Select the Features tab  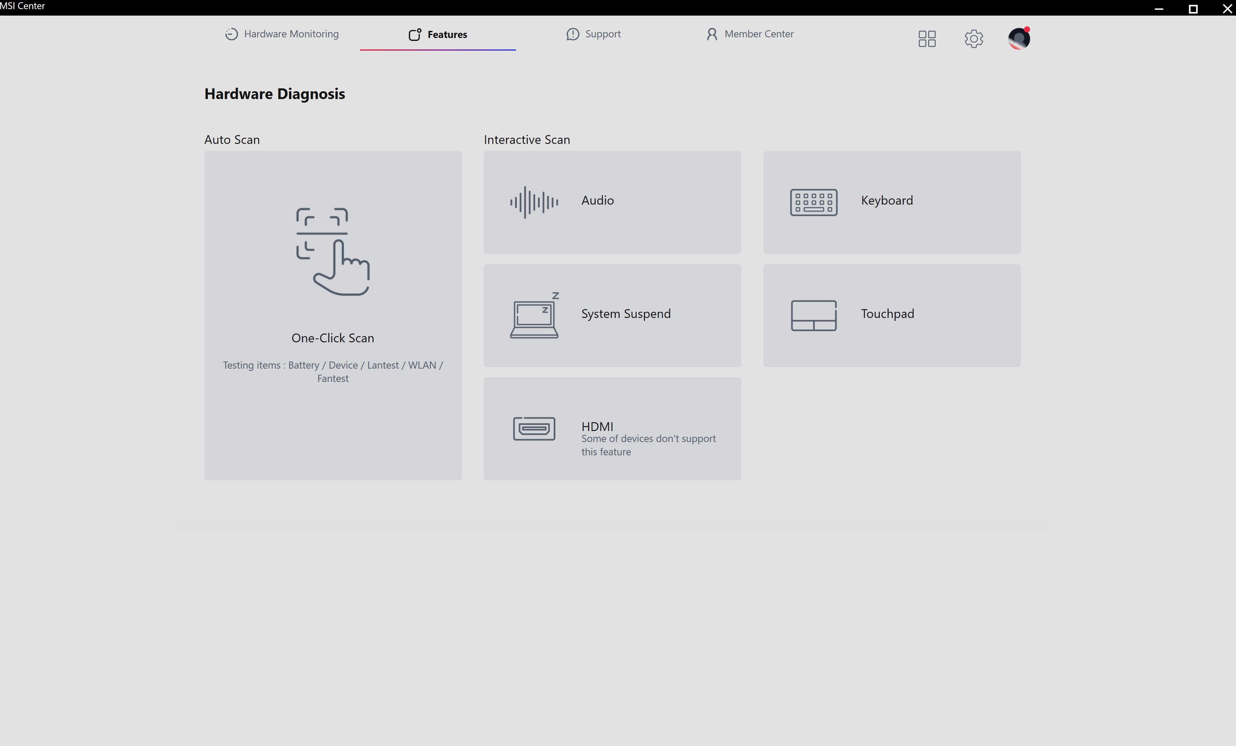pos(438,34)
